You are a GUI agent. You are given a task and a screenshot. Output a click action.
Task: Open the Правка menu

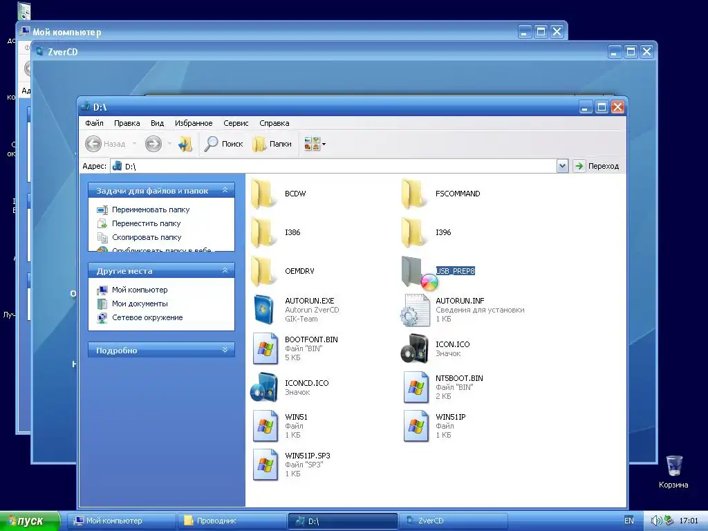tap(127, 123)
